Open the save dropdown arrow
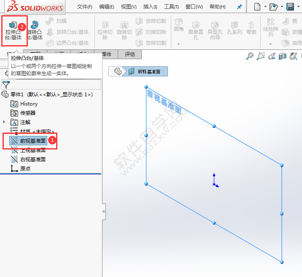This screenshot has height=277, width=302. click(x=299, y=7)
